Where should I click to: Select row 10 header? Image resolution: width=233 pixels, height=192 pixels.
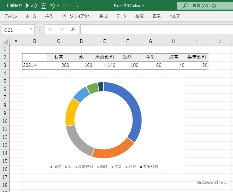5,121
